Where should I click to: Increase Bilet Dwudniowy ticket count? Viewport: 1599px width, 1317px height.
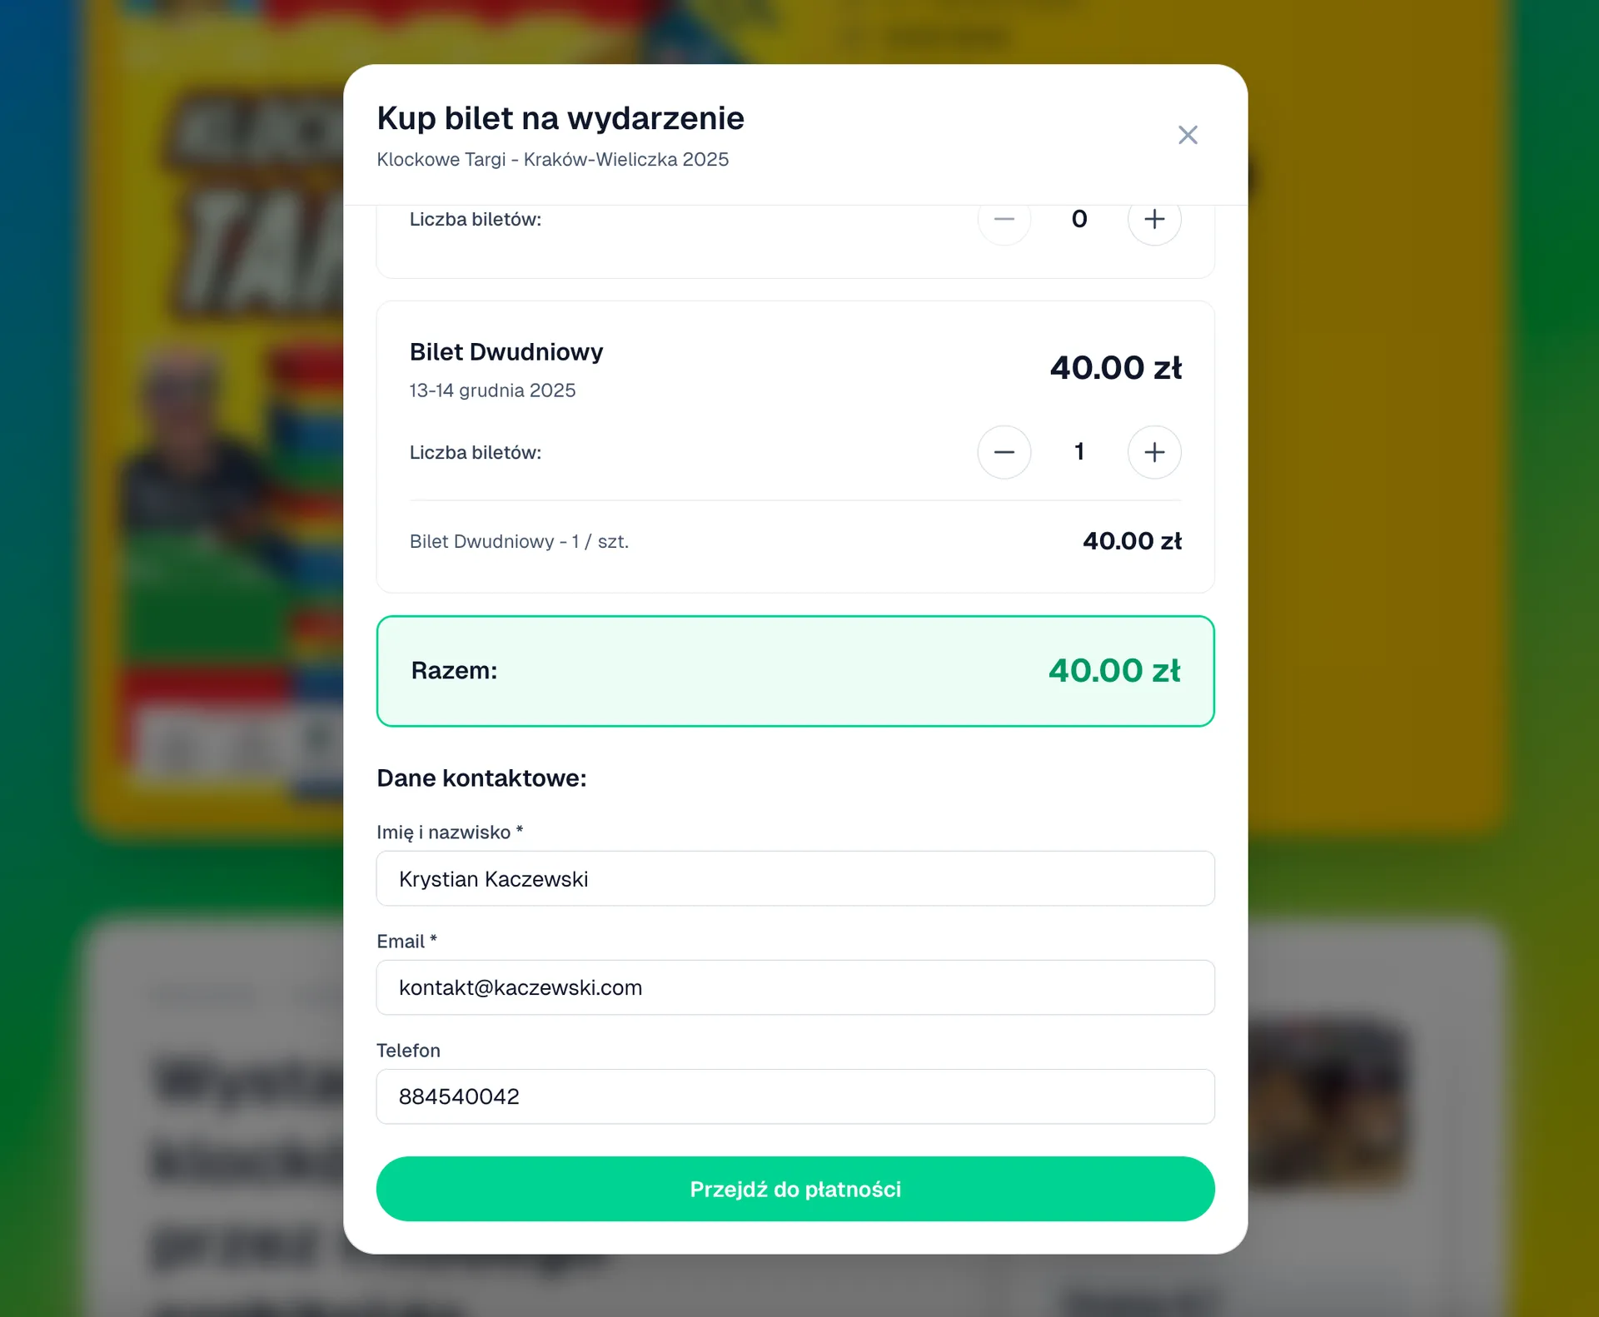[x=1153, y=452]
